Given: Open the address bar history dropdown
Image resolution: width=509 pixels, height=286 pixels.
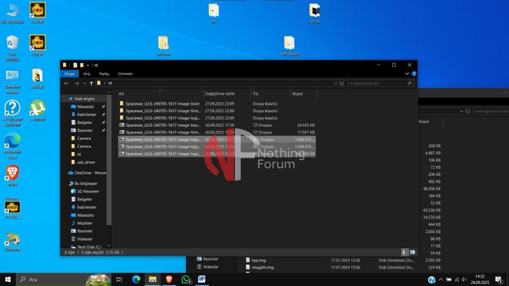Looking at the screenshot, I should click(x=336, y=83).
